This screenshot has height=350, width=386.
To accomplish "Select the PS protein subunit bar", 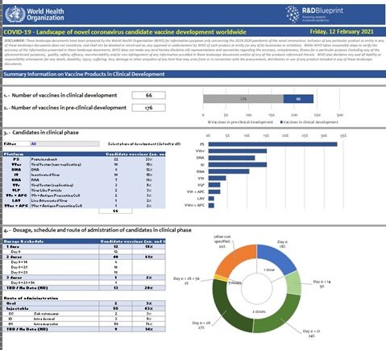I will click(x=272, y=144).
